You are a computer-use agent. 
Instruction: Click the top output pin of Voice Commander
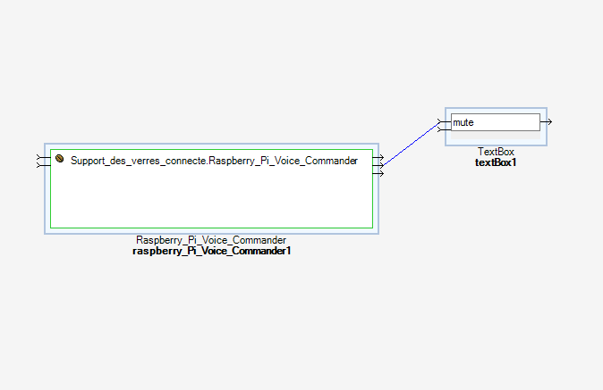(x=379, y=157)
